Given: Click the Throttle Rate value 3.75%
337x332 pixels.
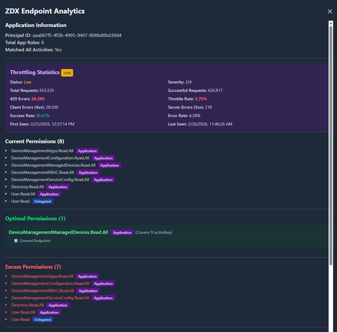Looking at the screenshot, I should click(201, 99).
